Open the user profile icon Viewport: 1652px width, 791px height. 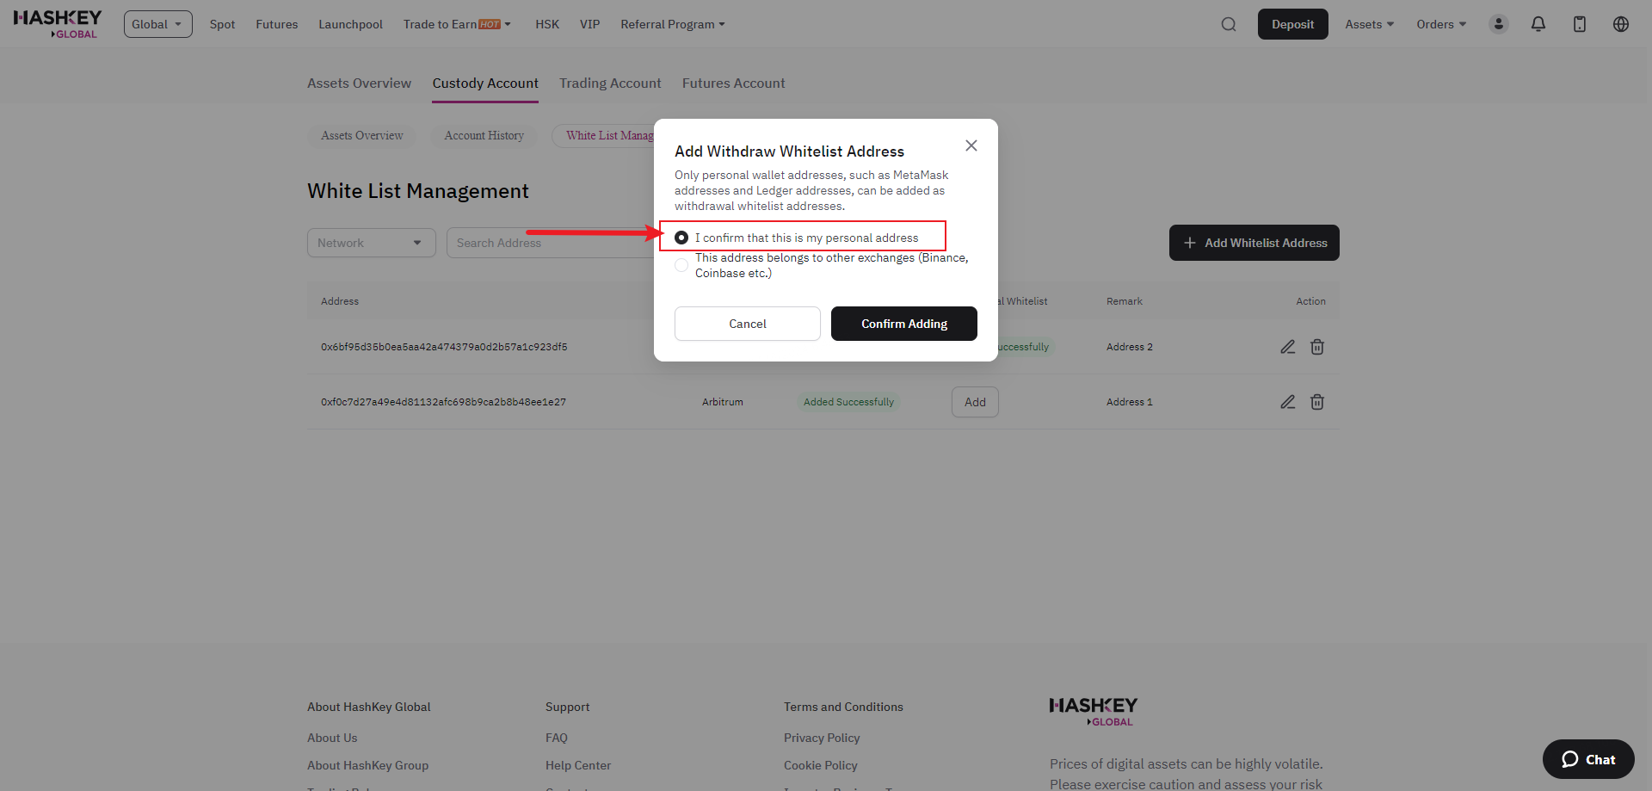[x=1498, y=24]
